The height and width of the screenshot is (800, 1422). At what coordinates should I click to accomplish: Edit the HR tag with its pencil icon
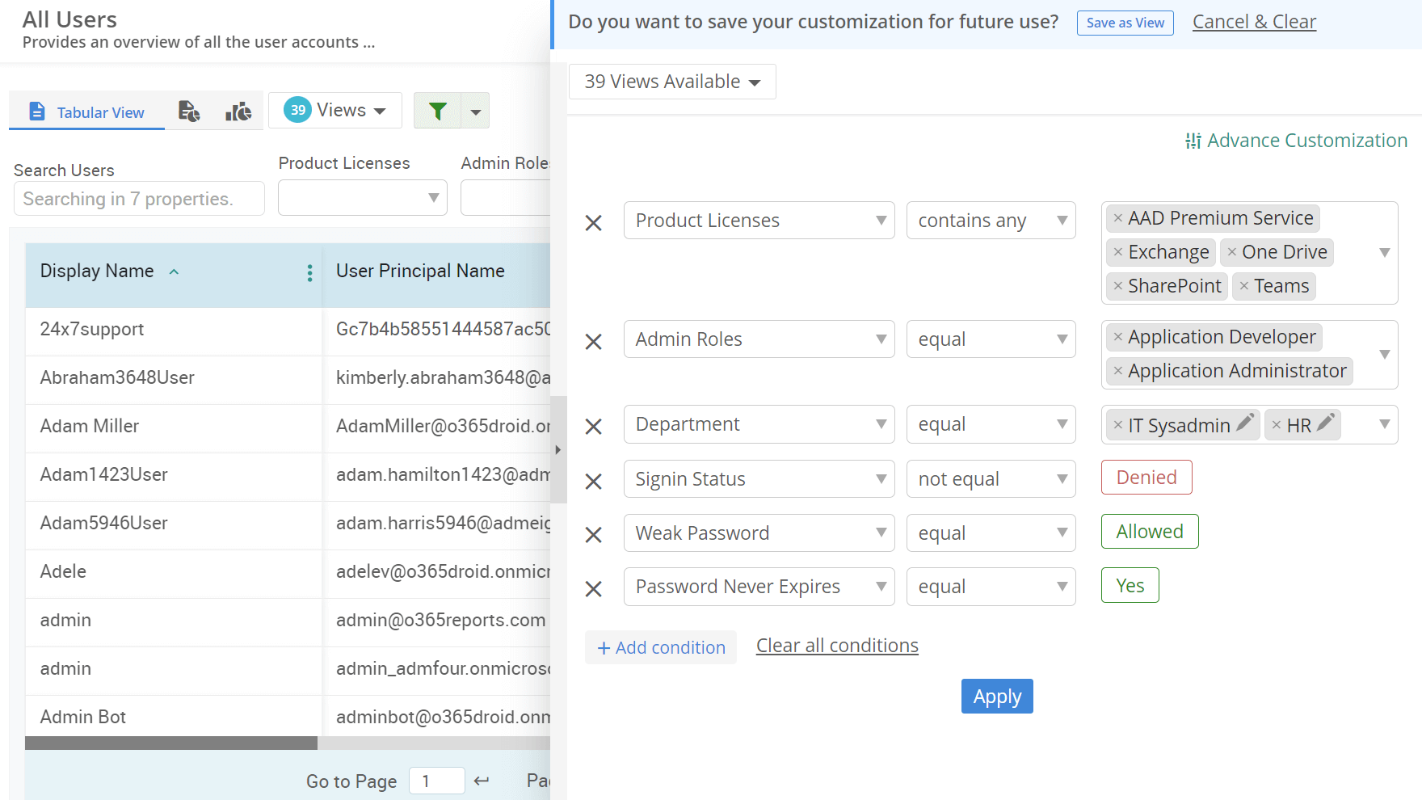pyautogui.click(x=1326, y=423)
